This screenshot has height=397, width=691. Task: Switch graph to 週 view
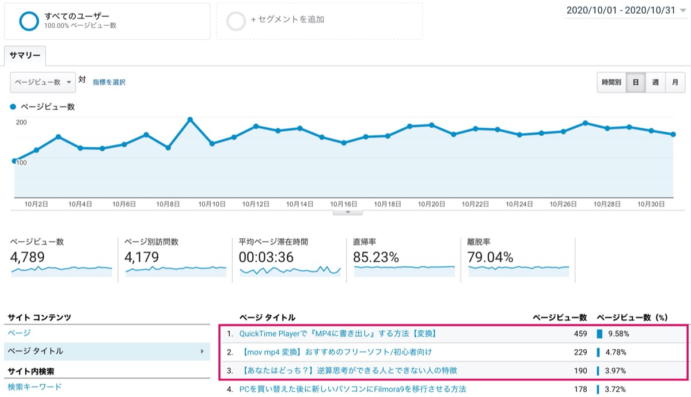point(655,82)
